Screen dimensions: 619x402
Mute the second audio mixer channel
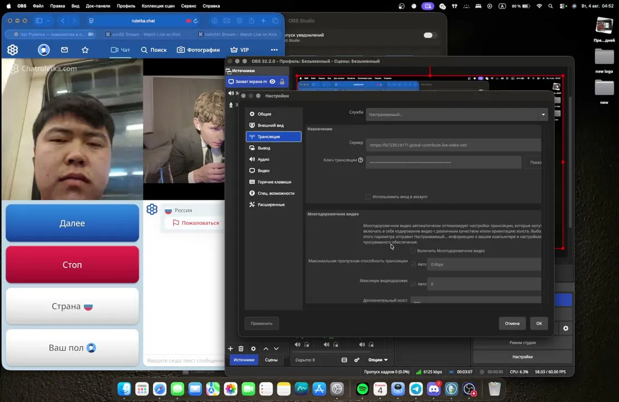click(327, 344)
